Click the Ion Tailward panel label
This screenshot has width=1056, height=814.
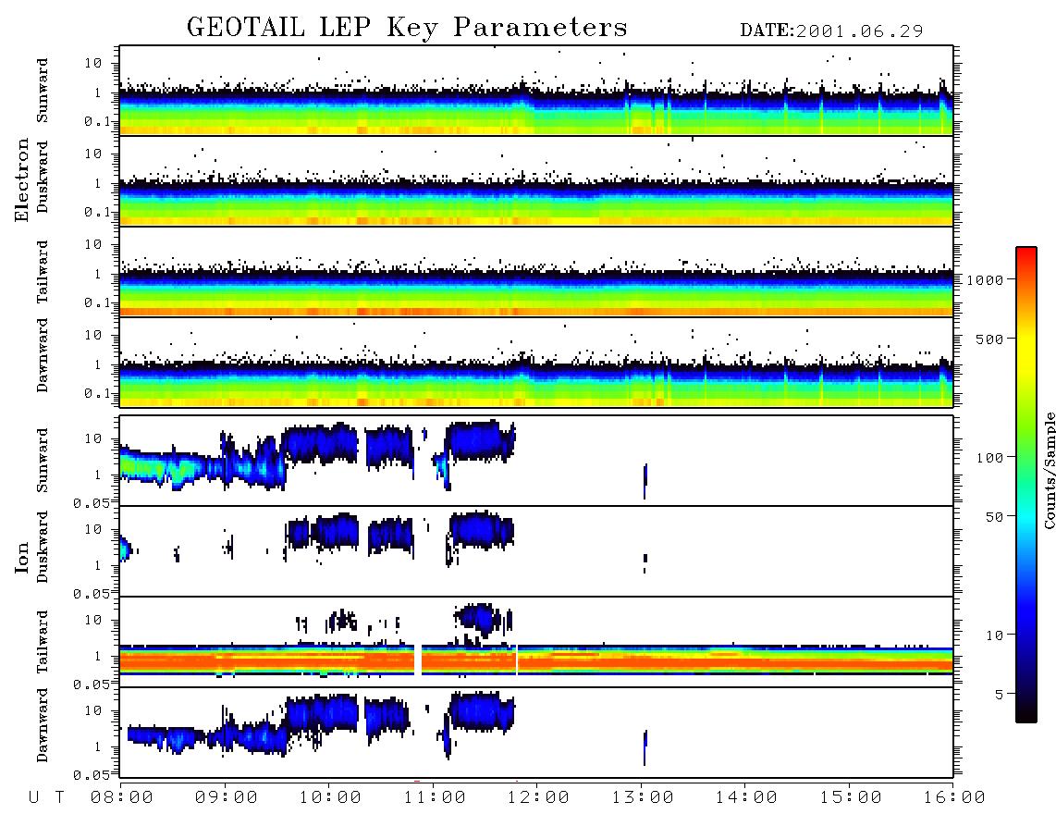[x=43, y=642]
